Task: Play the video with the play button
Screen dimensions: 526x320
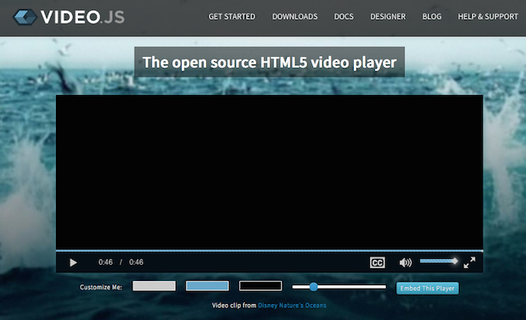Action: click(x=73, y=262)
